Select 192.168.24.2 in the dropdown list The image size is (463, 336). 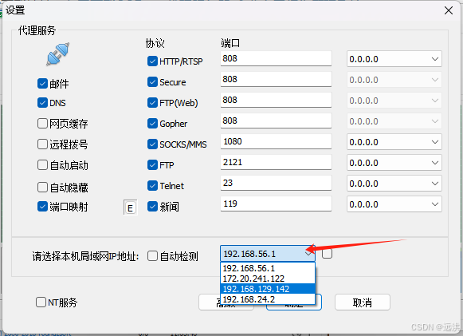click(x=268, y=299)
